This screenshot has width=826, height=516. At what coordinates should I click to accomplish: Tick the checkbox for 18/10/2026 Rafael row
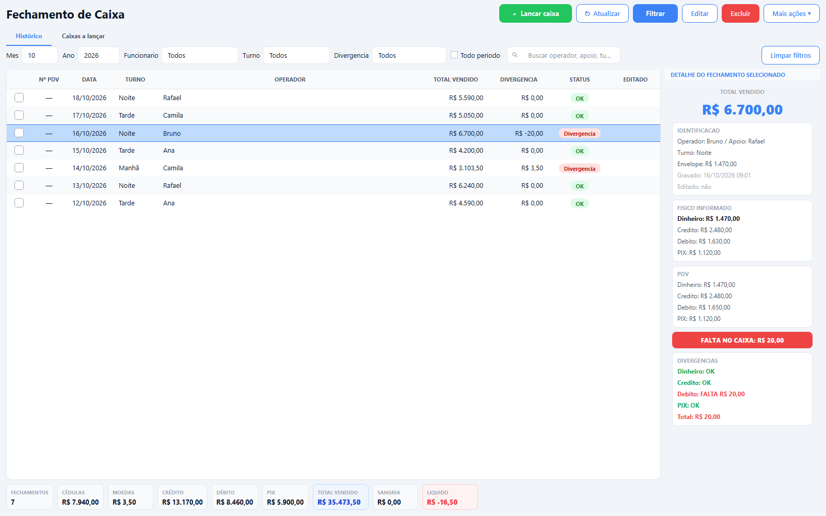point(19,98)
